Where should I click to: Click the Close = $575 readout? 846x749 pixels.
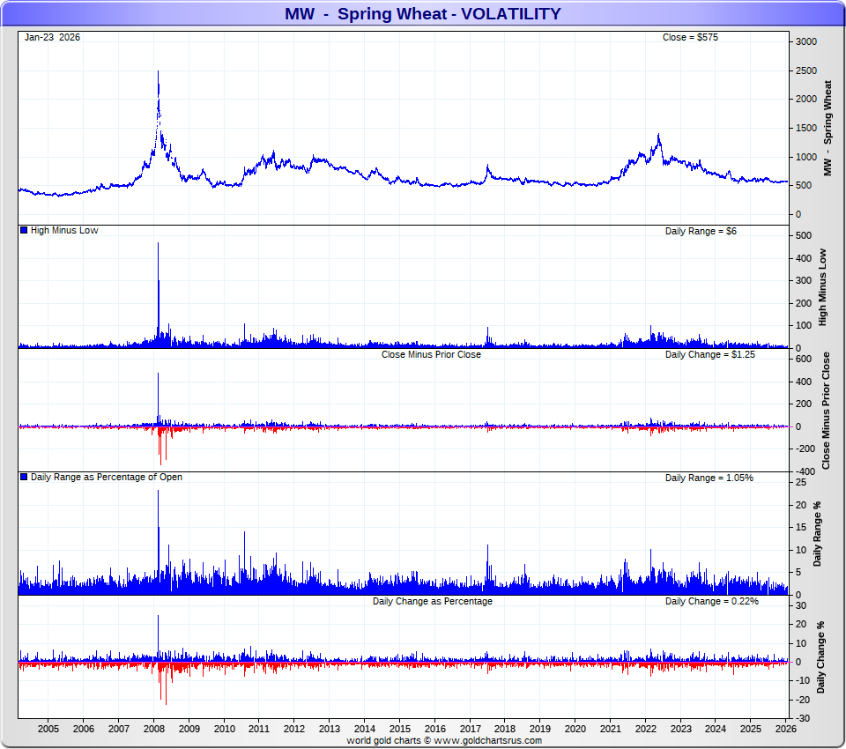point(690,37)
